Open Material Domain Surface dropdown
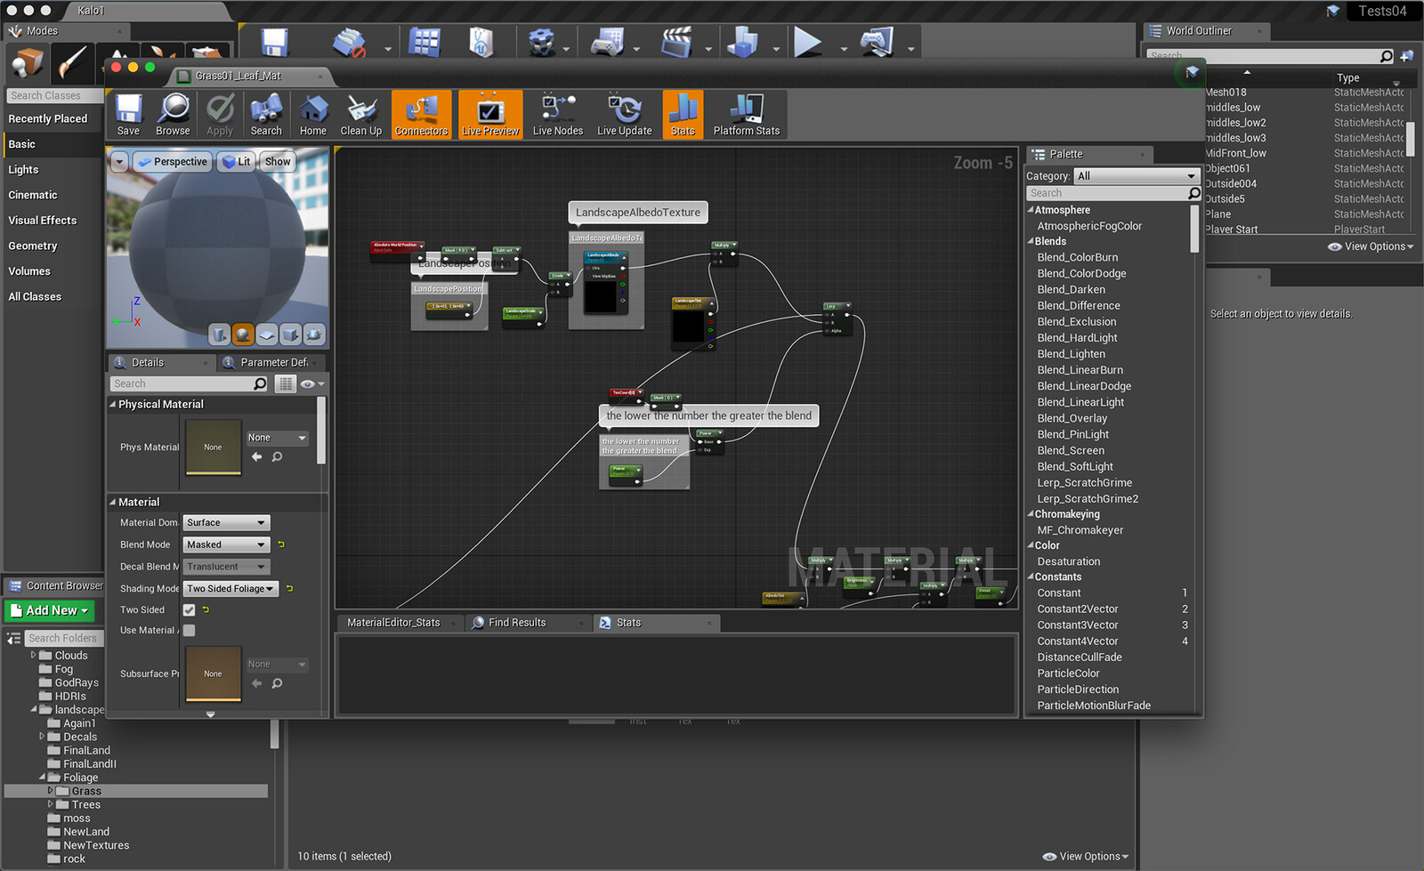 pos(227,522)
